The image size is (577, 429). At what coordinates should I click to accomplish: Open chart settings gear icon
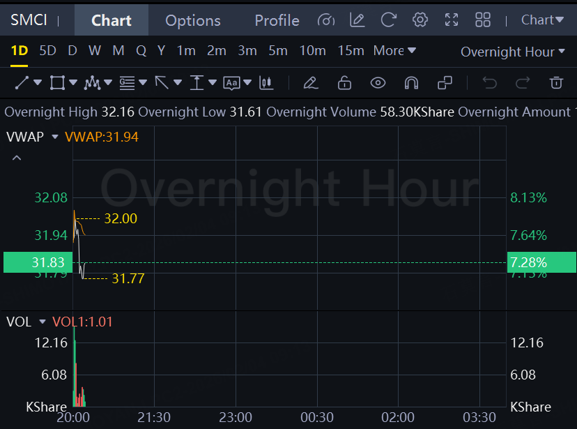tap(420, 20)
